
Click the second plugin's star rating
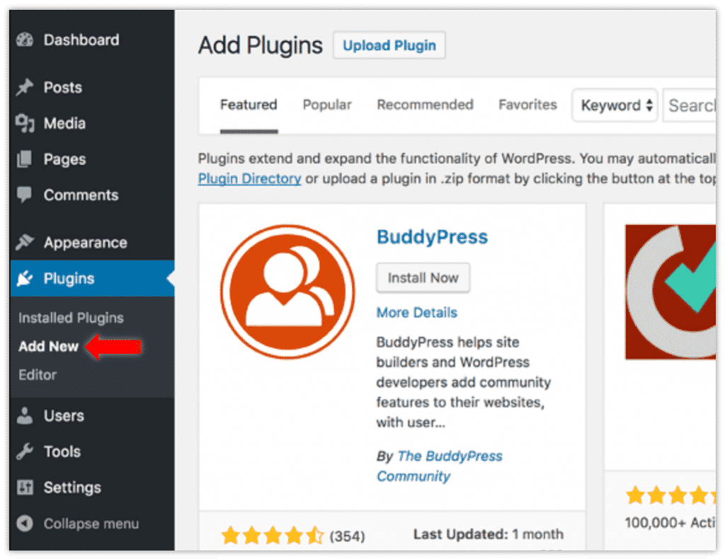(670, 495)
